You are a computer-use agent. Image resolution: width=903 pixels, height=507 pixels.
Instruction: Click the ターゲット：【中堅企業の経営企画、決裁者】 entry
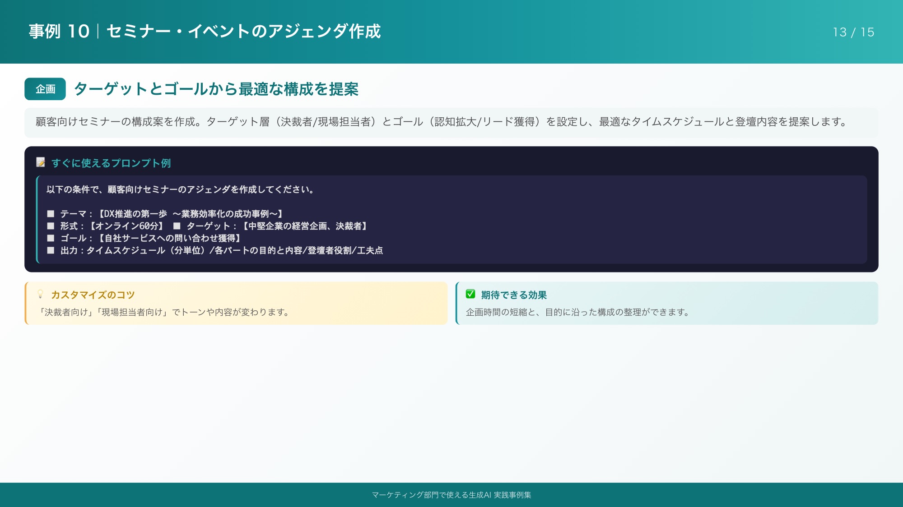[278, 226]
